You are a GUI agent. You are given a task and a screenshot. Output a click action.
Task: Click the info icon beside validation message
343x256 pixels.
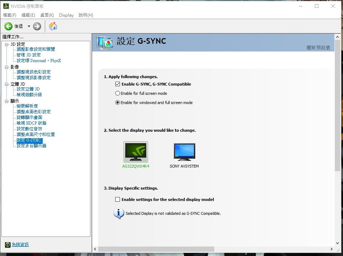coord(118,213)
